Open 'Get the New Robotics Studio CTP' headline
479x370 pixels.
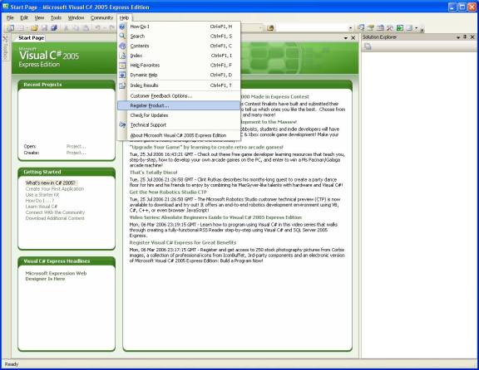(x=168, y=192)
